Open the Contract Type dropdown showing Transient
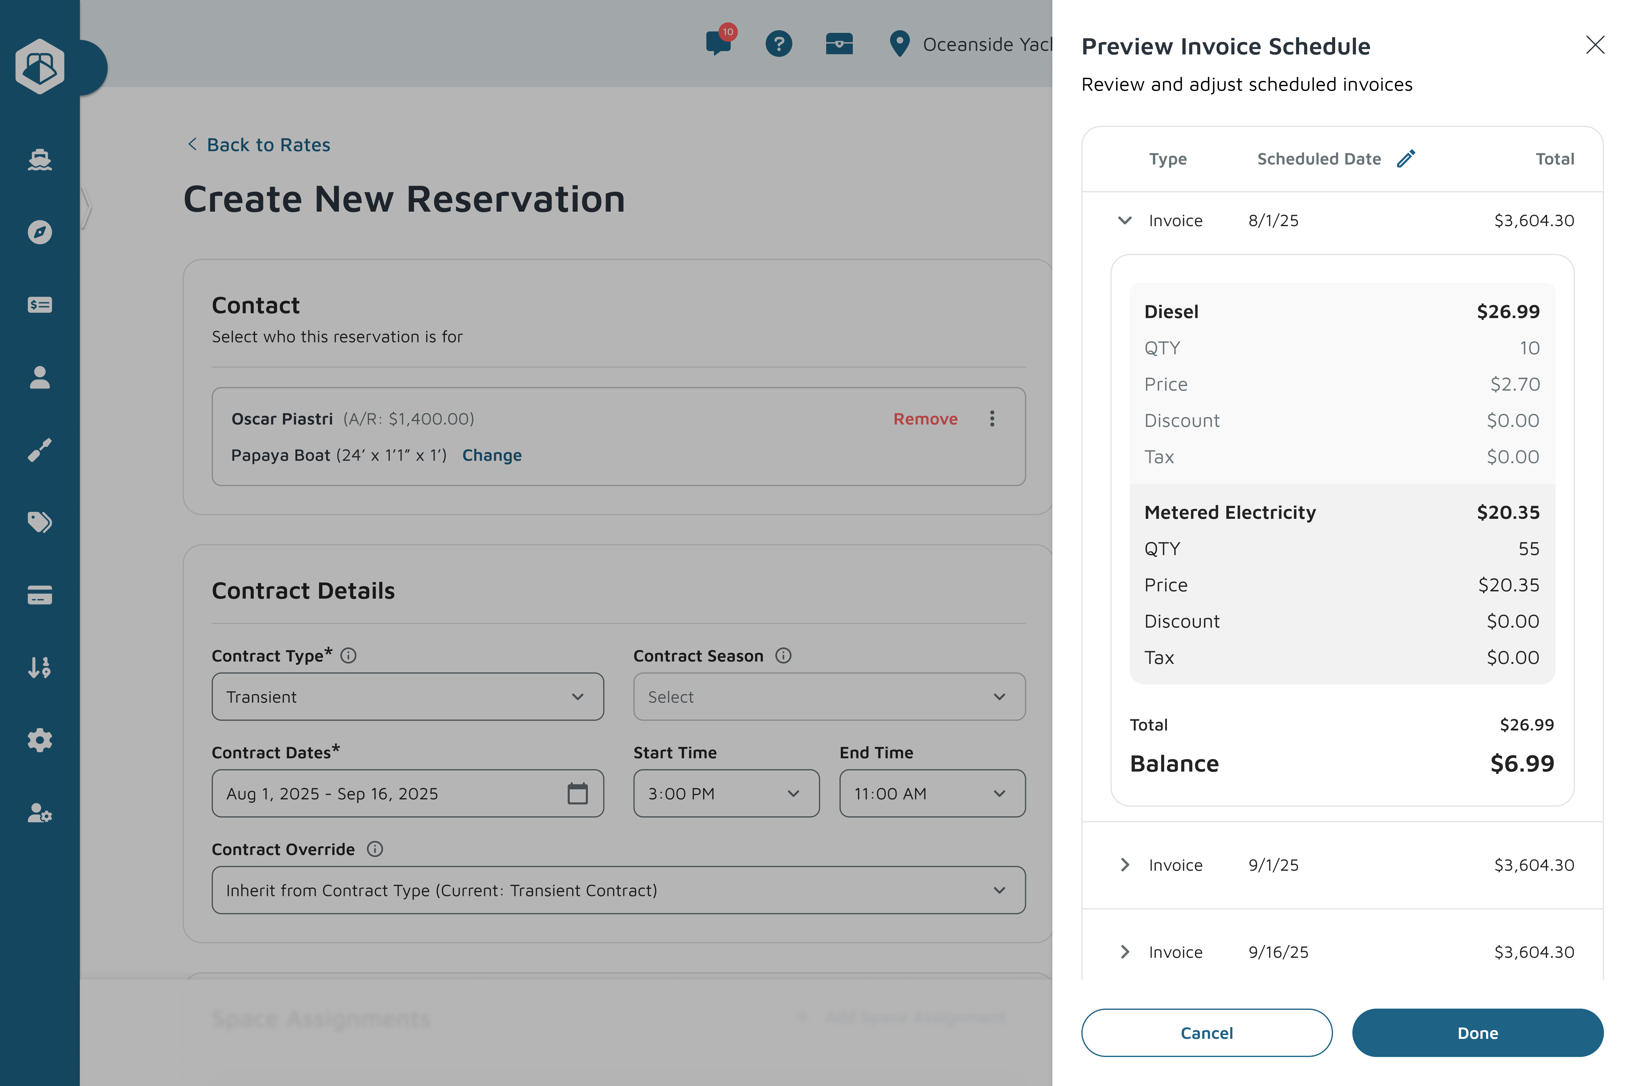Viewport: 1633px width, 1086px height. tap(407, 697)
